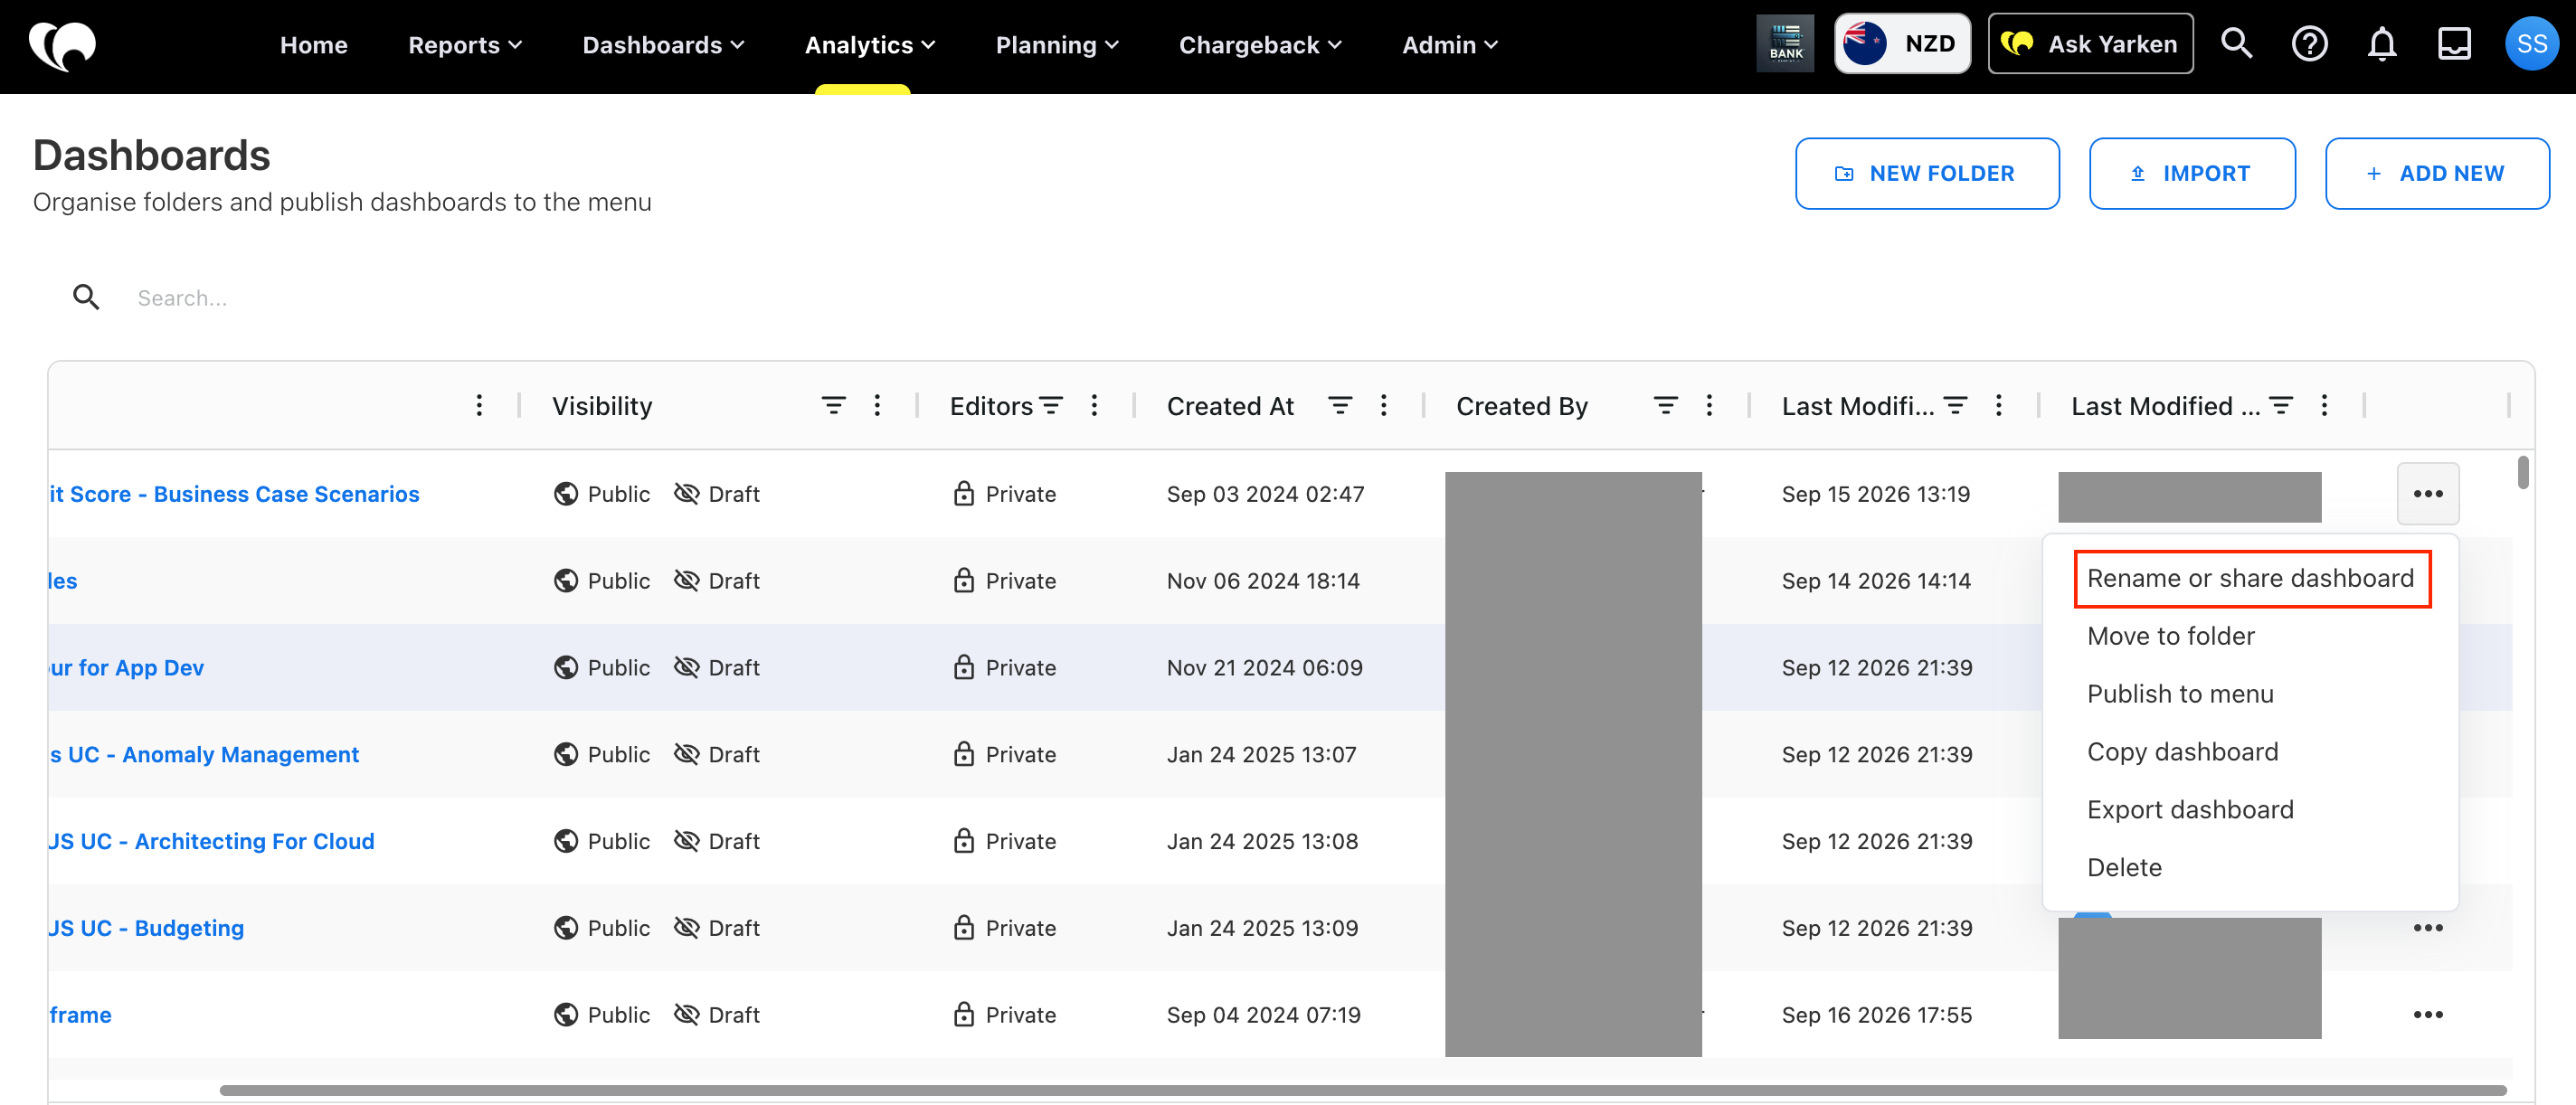Expand the Dashboards menu

pos(663,45)
